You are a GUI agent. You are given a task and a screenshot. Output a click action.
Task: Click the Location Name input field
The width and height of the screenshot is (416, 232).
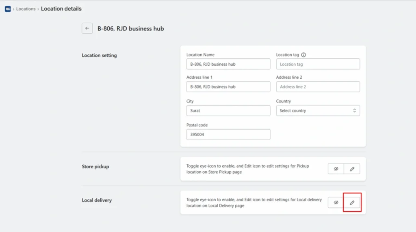pyautogui.click(x=228, y=64)
